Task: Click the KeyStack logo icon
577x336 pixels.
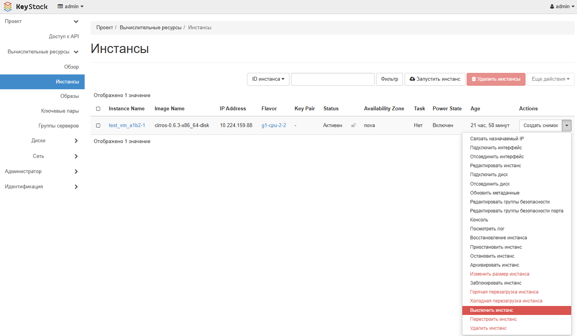Action: tap(8, 7)
